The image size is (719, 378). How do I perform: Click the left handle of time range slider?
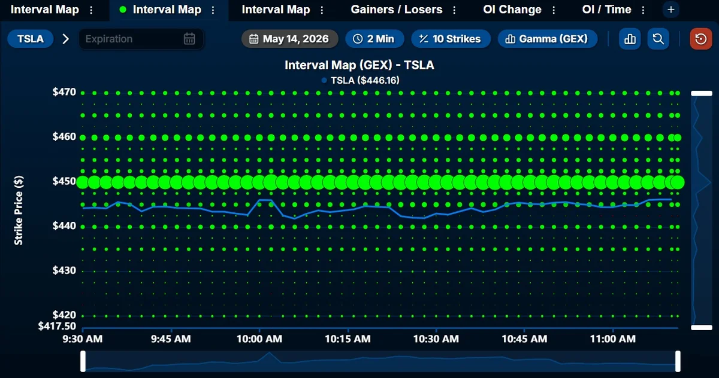point(83,361)
